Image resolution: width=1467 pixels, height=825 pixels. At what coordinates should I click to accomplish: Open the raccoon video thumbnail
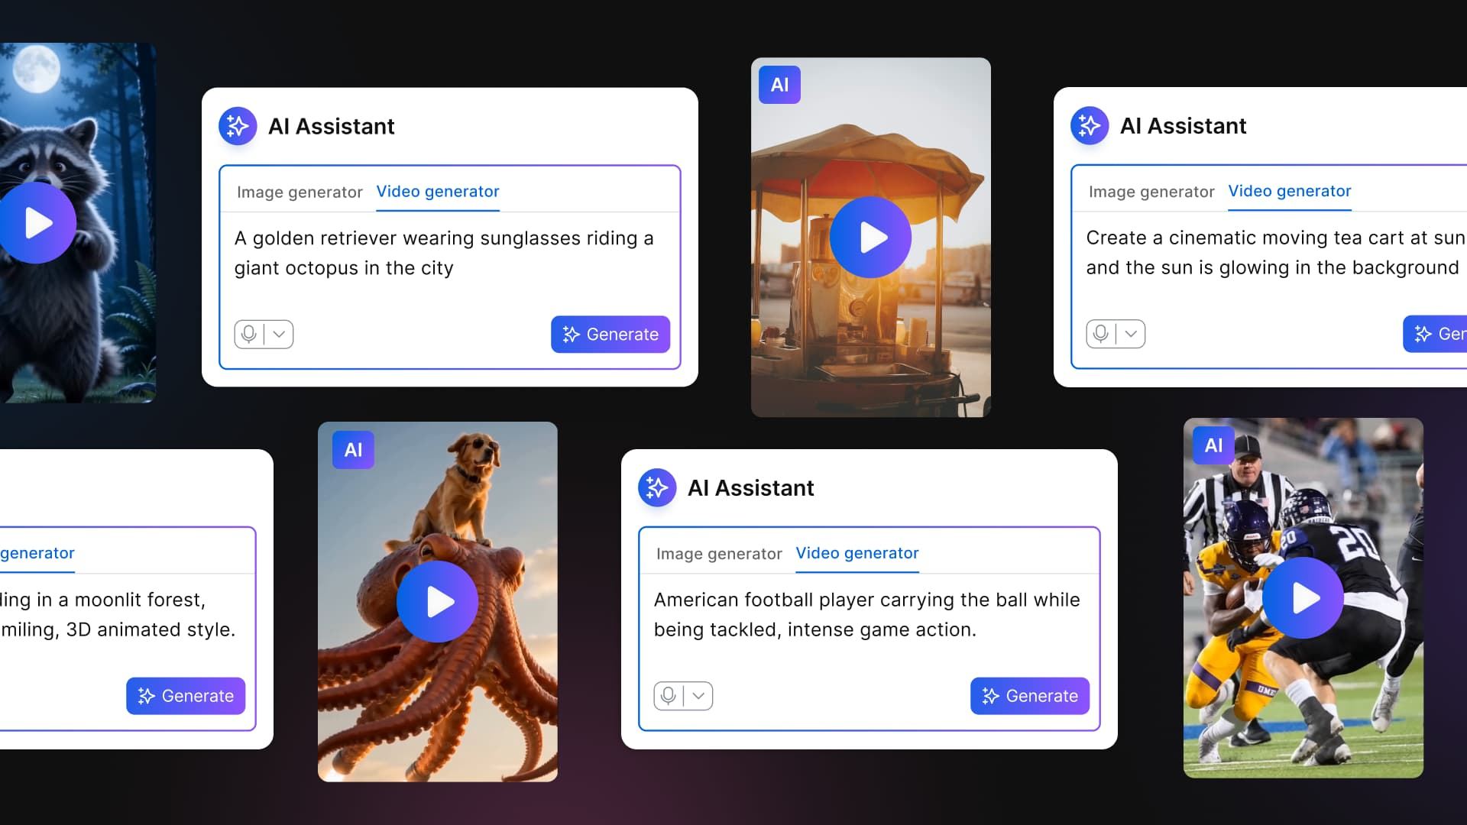point(78,223)
